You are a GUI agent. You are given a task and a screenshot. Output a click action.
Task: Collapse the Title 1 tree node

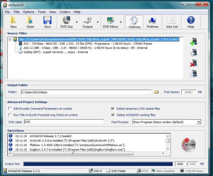tap(10, 40)
